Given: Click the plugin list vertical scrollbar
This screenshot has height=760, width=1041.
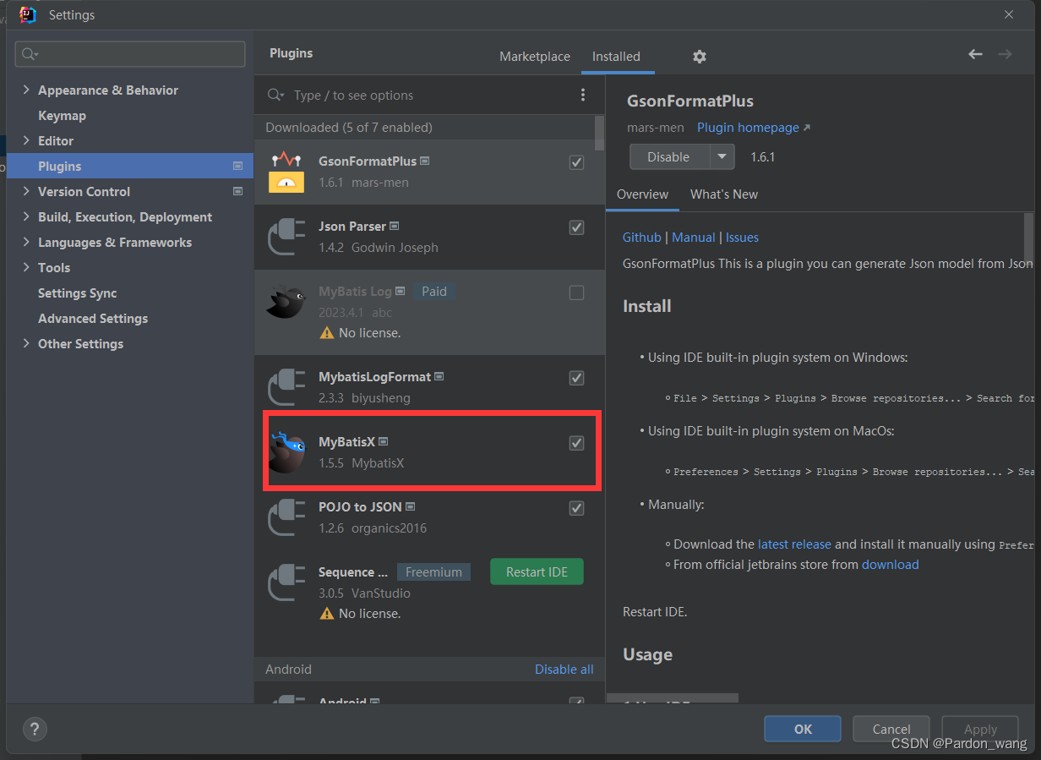Looking at the screenshot, I should click(x=600, y=133).
